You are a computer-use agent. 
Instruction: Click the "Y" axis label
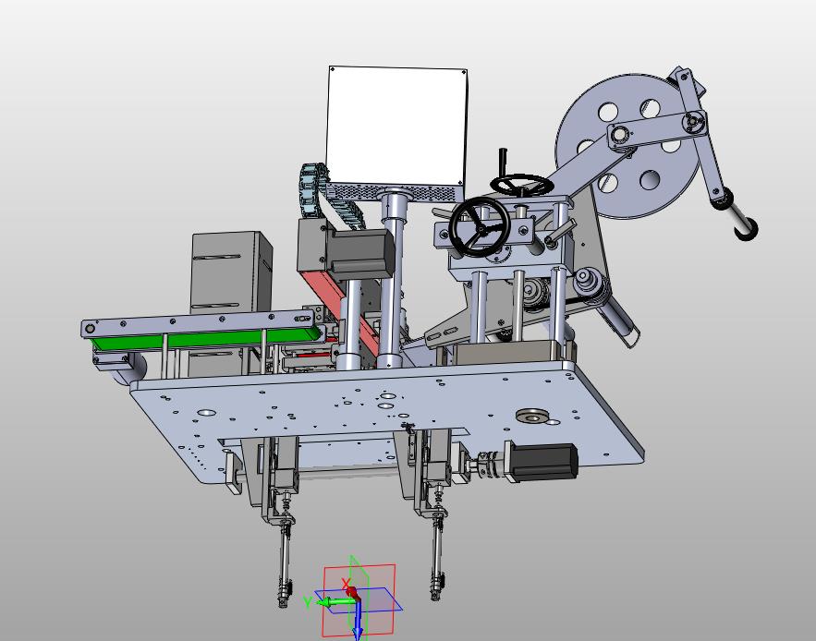pos(308,602)
